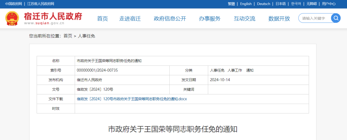This screenshot has height=140, width=347.
Task: Select the Korean 한국어 language
Action: [296, 4]
